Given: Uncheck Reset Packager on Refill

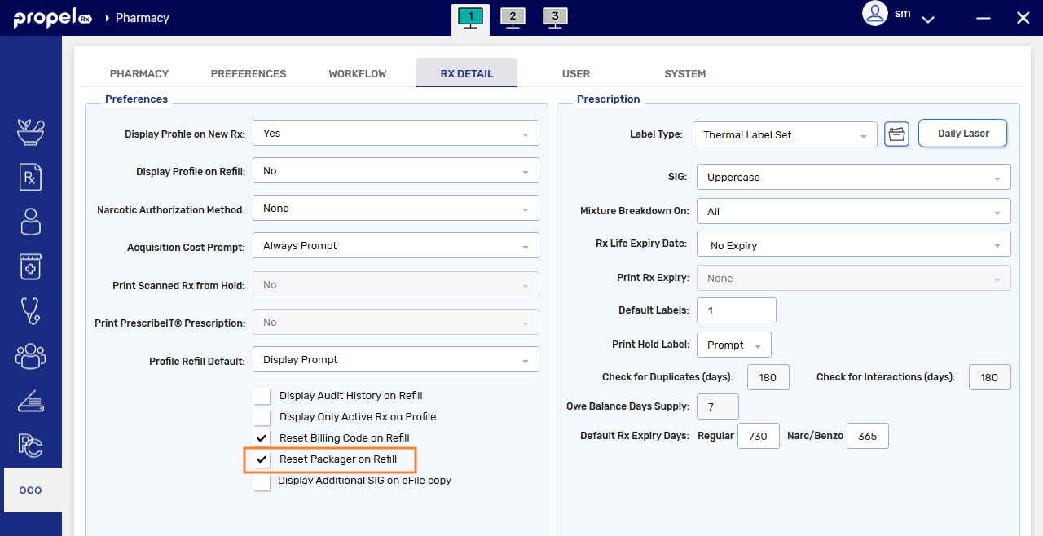Looking at the screenshot, I should (x=262, y=459).
